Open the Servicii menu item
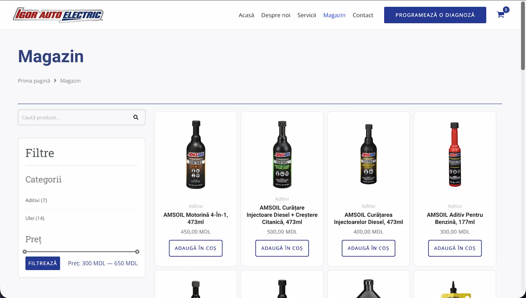This screenshot has height=298, width=526. (307, 15)
